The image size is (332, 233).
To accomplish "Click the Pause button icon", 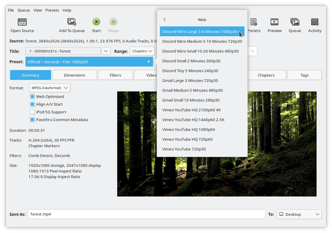I will 113,22.
